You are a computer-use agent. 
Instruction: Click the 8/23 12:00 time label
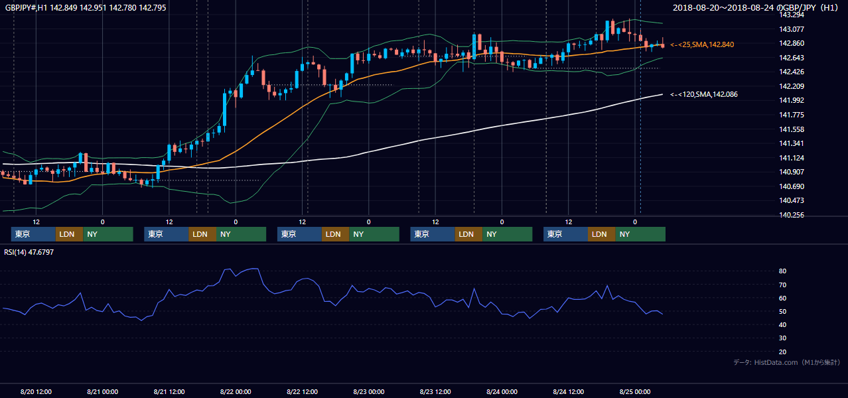436,391
